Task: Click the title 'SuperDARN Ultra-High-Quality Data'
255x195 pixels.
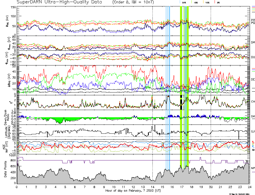Action: (x=59, y=2)
